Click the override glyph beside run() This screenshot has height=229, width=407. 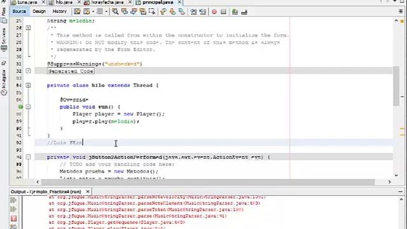point(20,107)
